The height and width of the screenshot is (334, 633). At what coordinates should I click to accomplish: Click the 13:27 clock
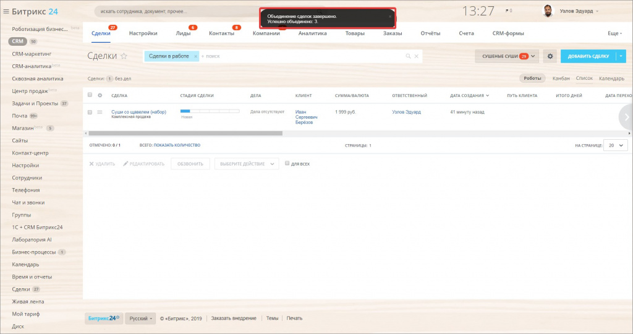tap(478, 11)
